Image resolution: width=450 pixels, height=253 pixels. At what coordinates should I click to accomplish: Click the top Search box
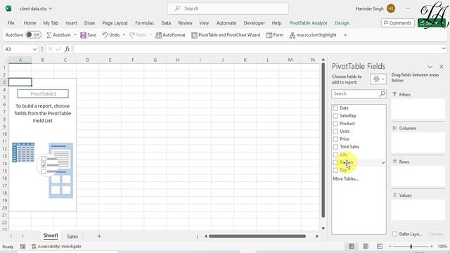228,8
